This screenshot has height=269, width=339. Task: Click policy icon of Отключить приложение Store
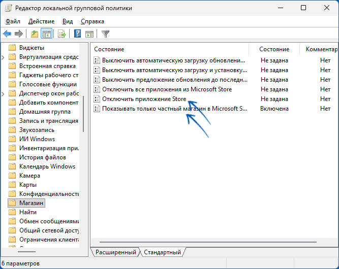[97, 99]
